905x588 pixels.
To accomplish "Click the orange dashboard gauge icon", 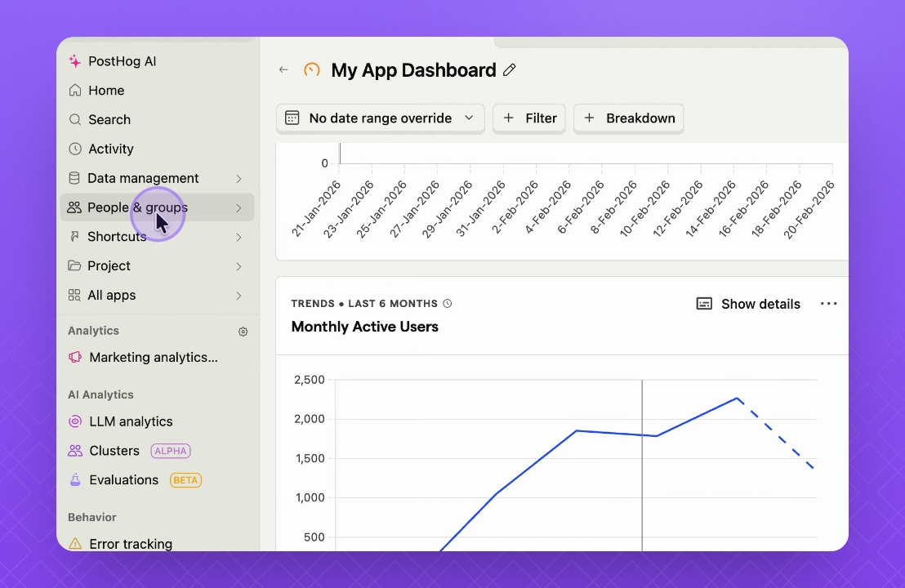I will (x=312, y=70).
